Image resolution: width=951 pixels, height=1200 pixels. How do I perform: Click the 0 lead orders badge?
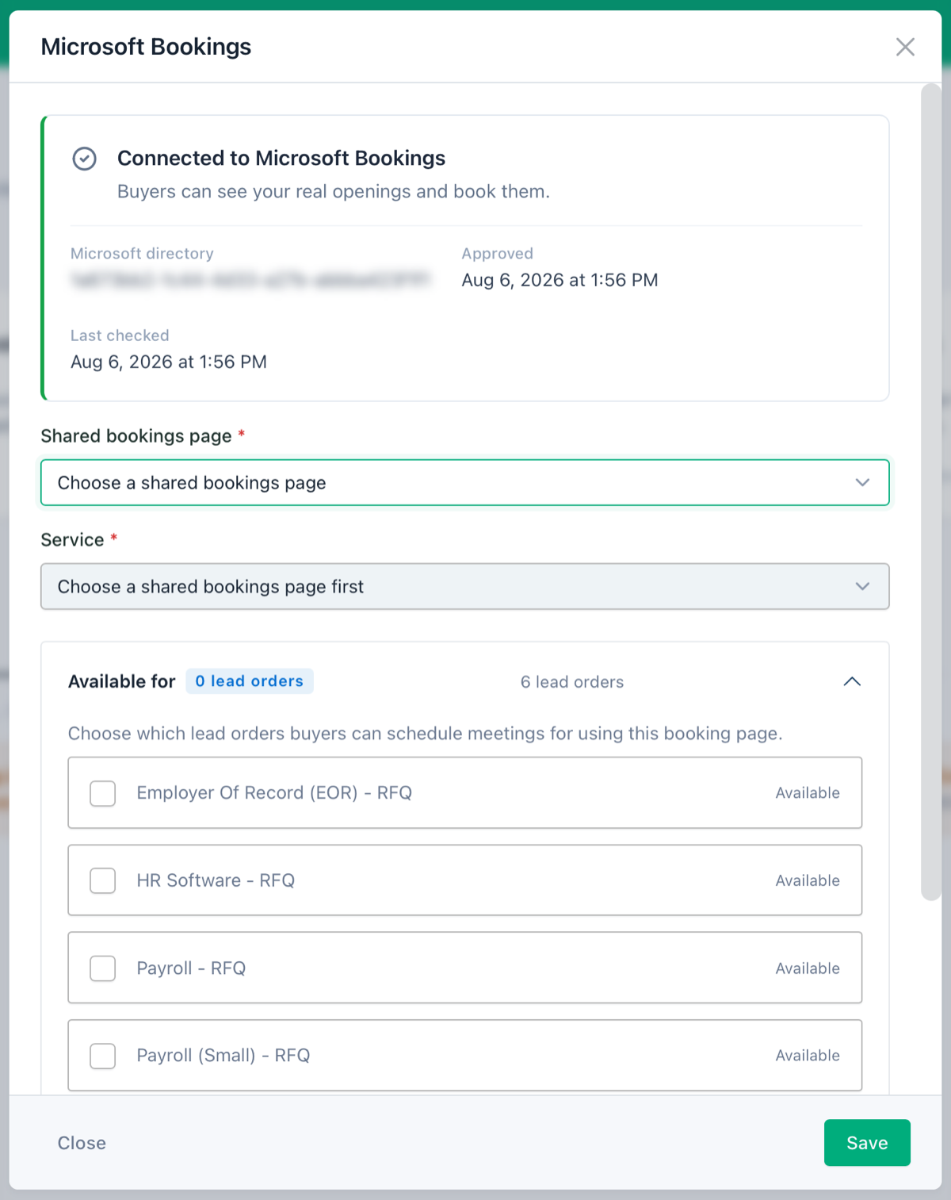pos(250,681)
